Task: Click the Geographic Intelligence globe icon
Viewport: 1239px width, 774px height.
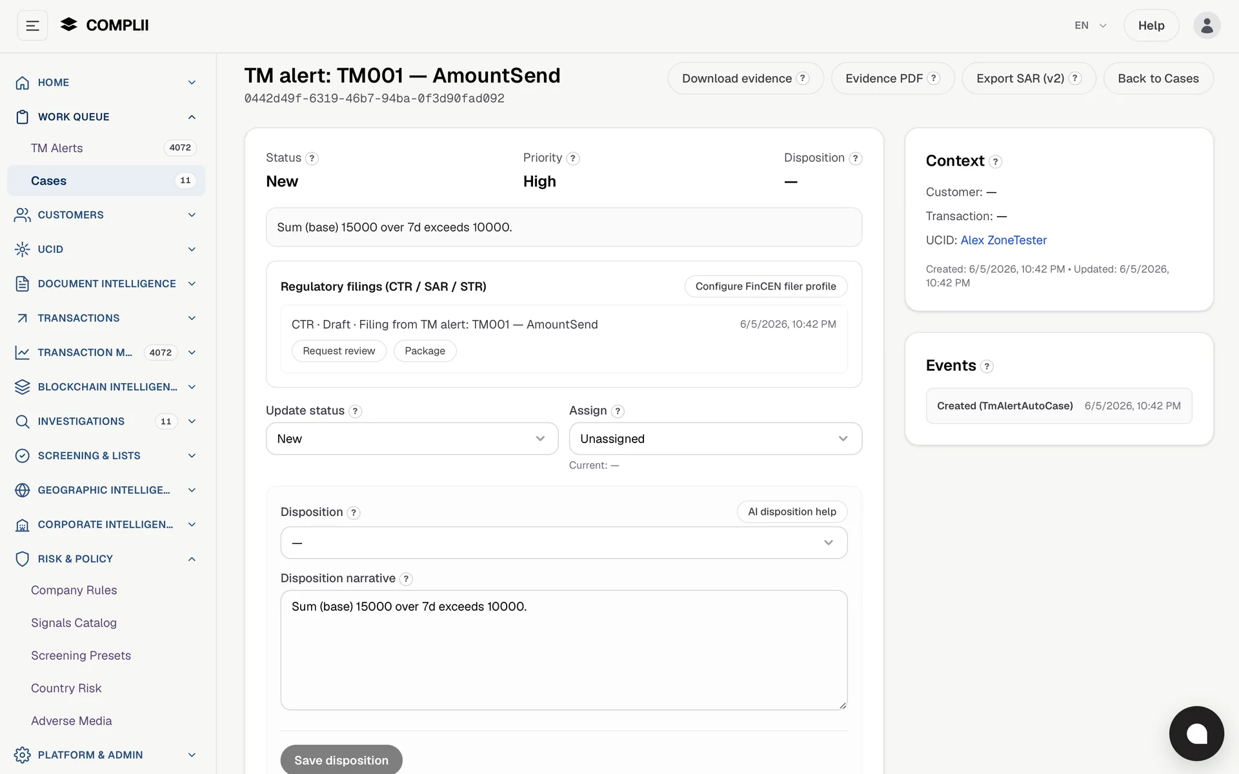Action: 23,490
